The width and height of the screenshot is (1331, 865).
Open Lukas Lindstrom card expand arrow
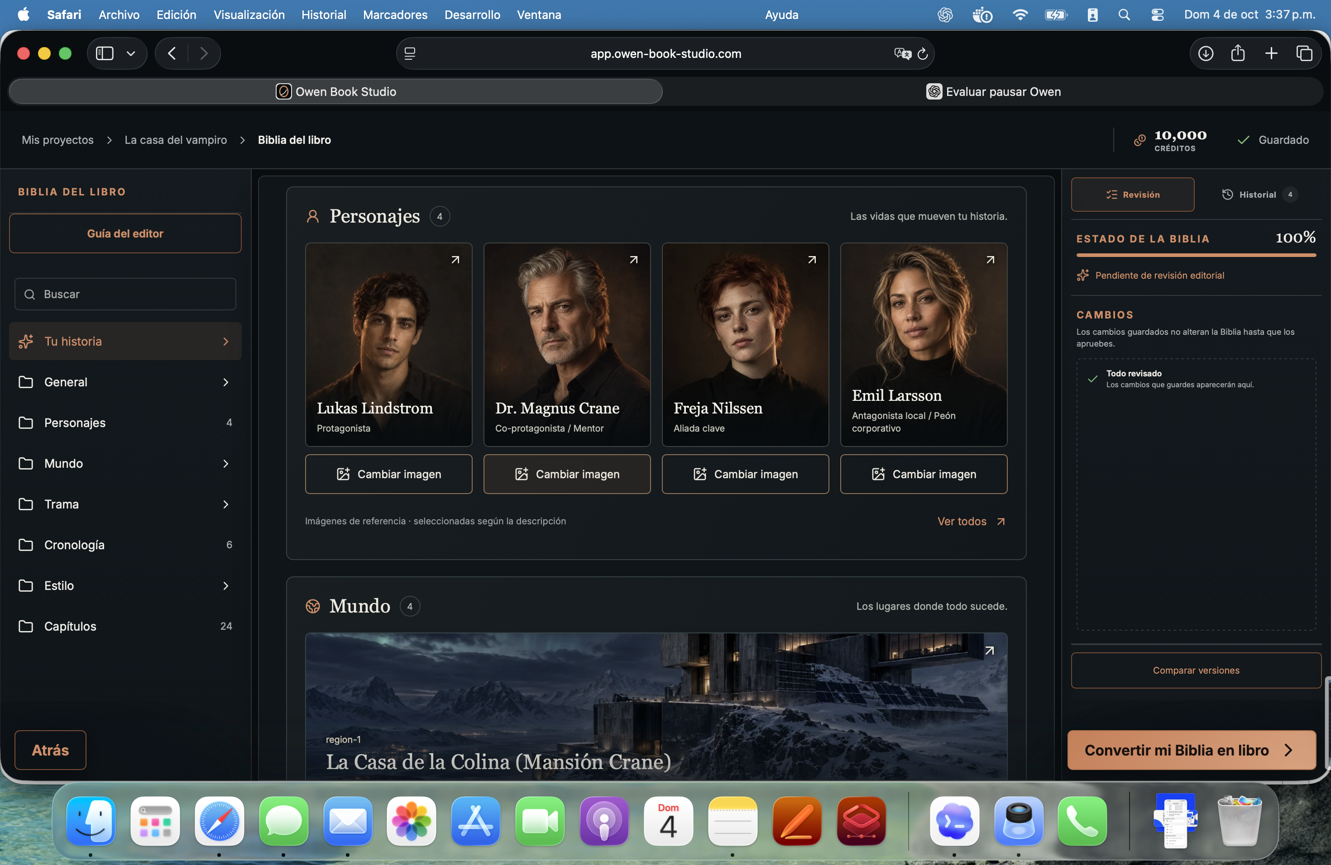[455, 260]
